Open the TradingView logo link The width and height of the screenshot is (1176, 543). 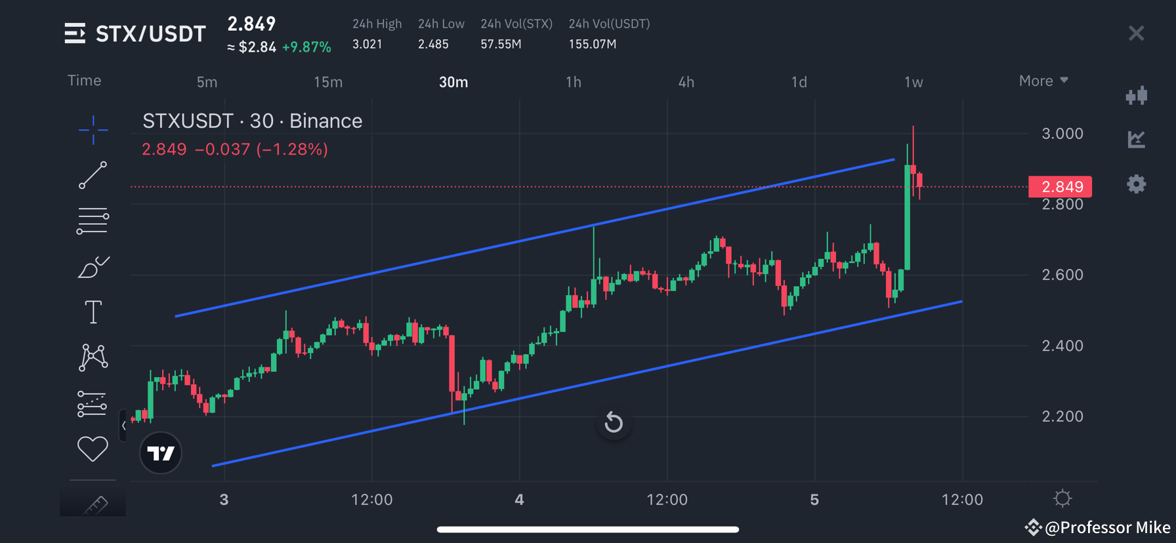160,452
